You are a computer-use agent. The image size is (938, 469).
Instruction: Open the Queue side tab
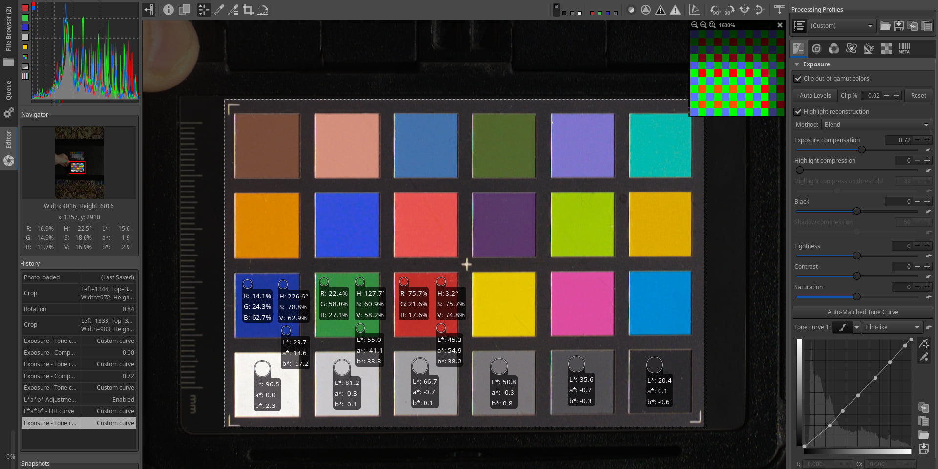coord(8,90)
